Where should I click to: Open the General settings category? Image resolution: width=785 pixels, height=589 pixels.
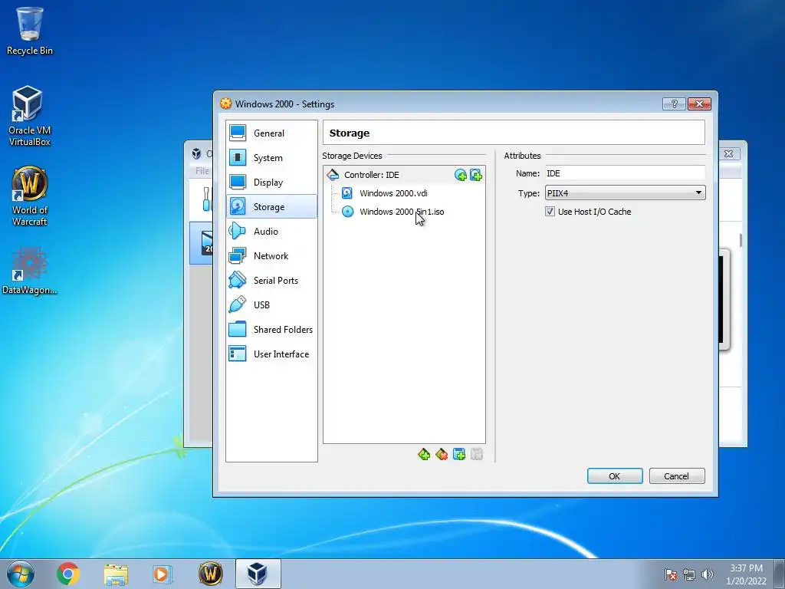click(271, 133)
